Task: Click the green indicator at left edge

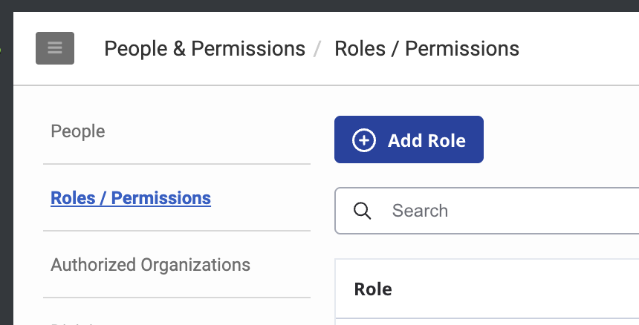Action: coord(1,50)
